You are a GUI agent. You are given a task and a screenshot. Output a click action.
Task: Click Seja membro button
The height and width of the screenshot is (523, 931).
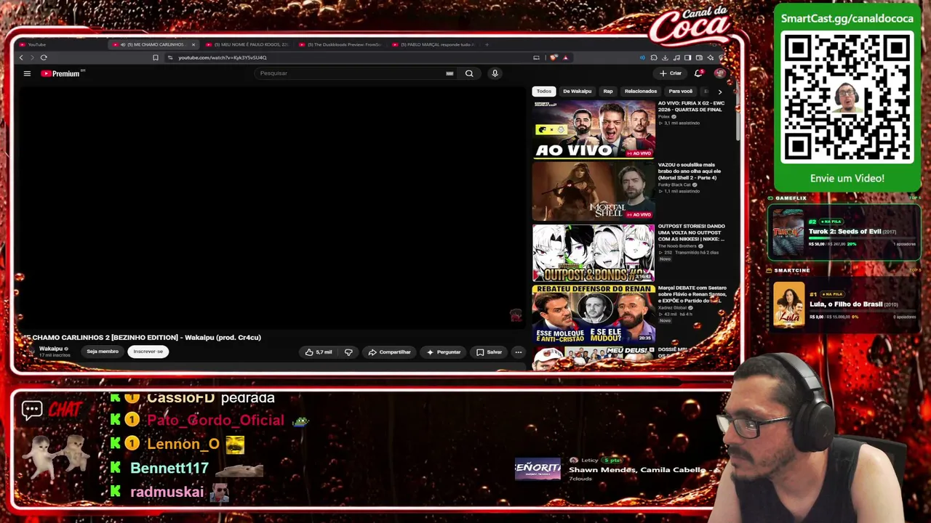pos(103,352)
